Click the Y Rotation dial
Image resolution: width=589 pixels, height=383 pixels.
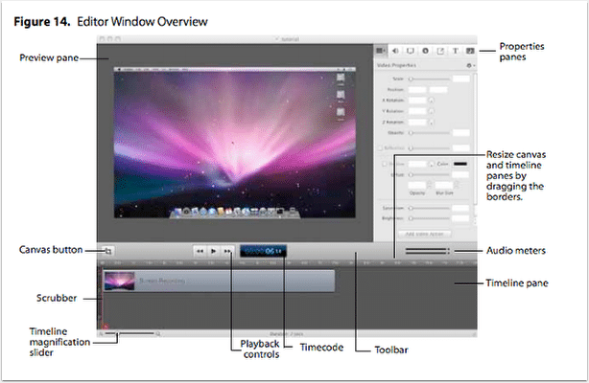click(x=432, y=111)
